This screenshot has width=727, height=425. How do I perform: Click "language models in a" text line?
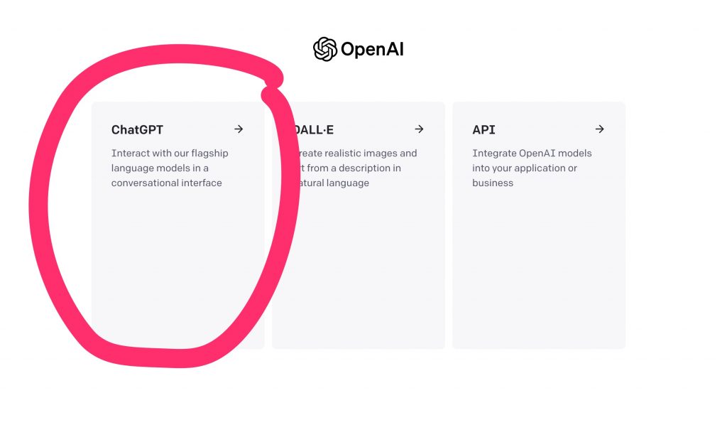(x=160, y=168)
